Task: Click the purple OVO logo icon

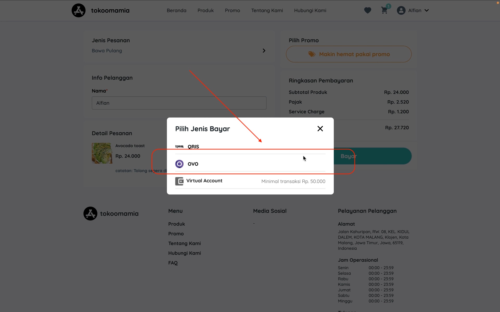Action: [x=179, y=164]
